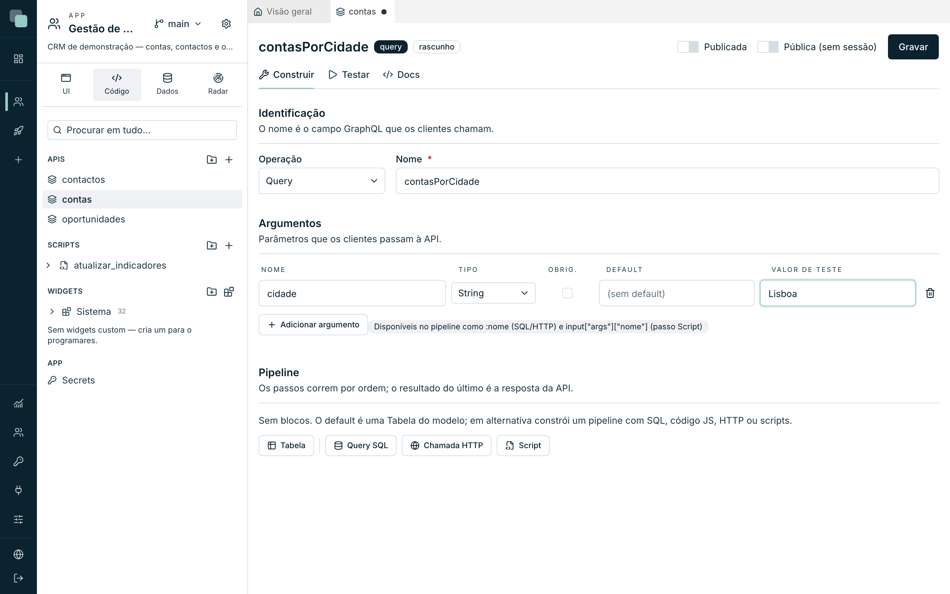Open the String type dropdown

(493, 293)
